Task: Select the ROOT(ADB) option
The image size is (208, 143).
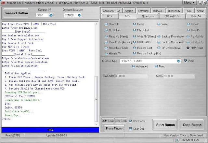Action: point(142,42)
